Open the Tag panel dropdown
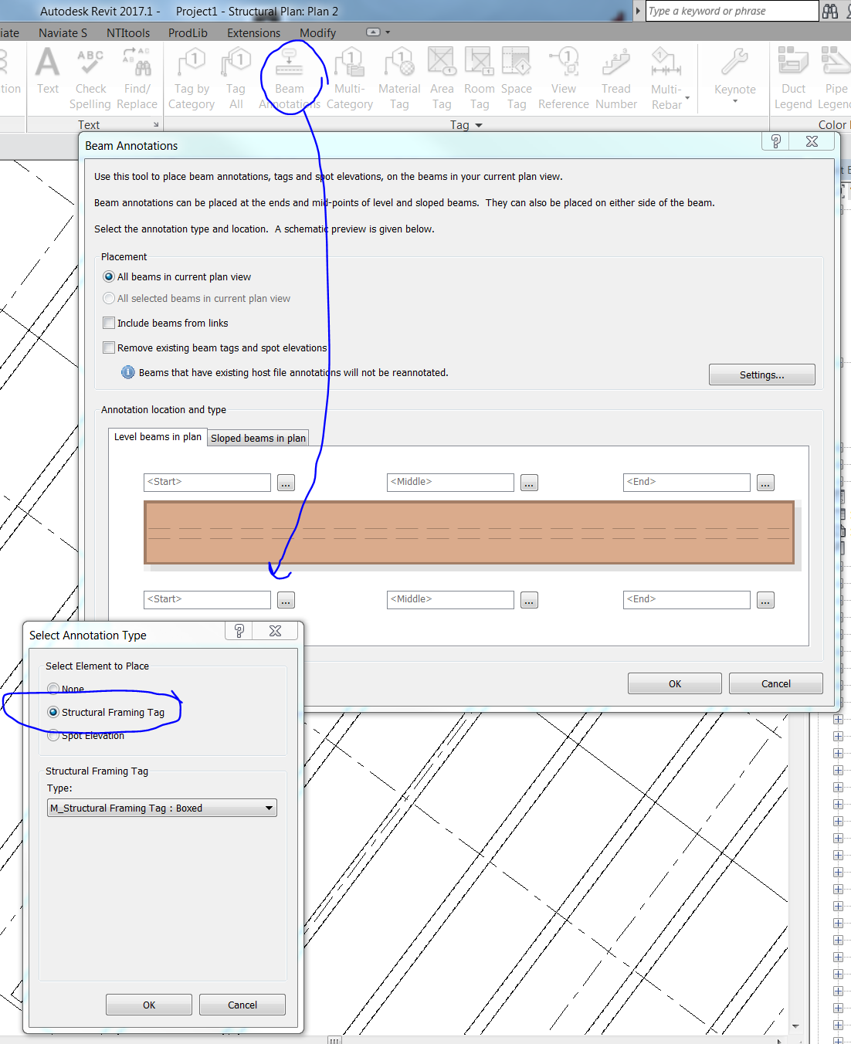The image size is (851, 1044). tap(477, 124)
